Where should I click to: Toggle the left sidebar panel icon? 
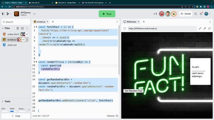tap(3, 14)
